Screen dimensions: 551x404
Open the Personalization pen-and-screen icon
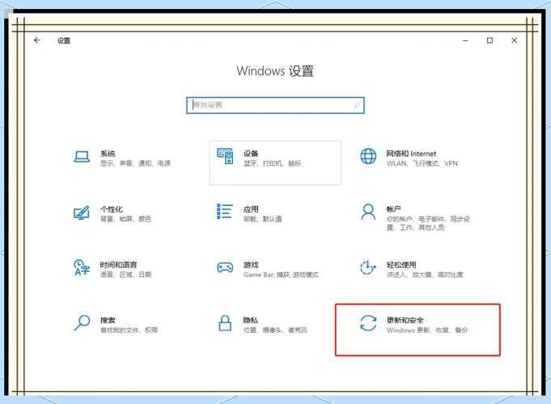click(82, 213)
